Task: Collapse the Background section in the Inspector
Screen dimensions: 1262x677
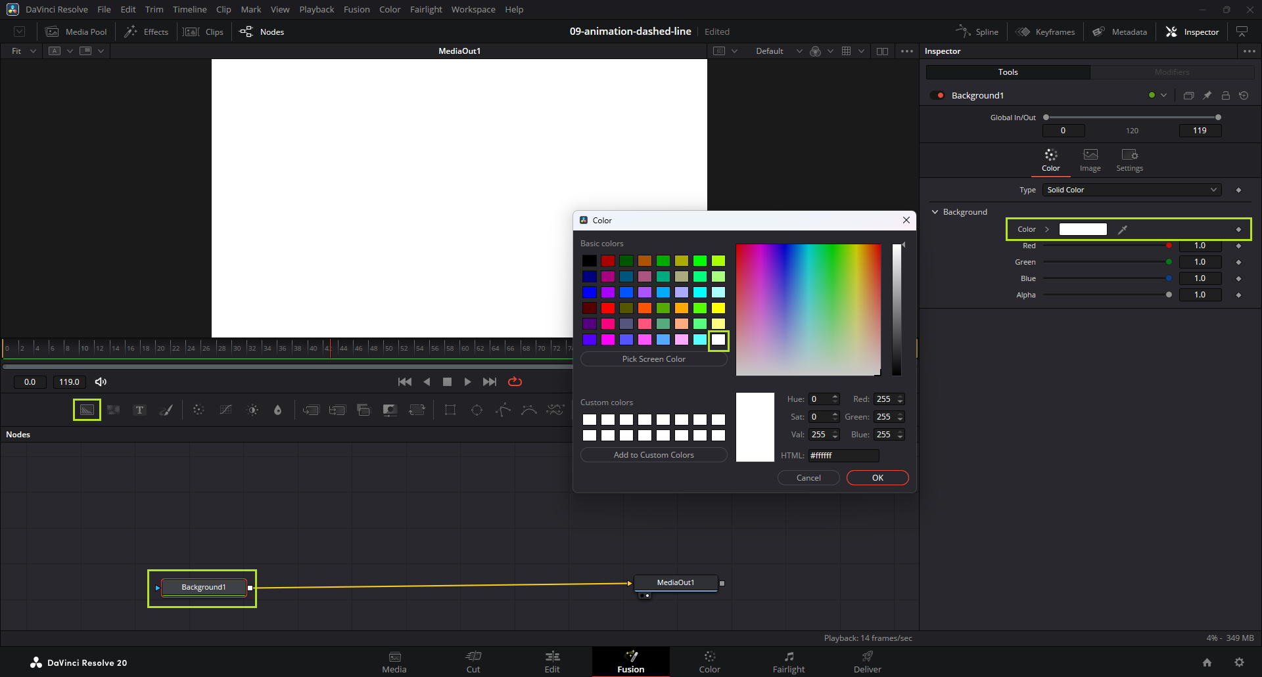Action: click(935, 212)
